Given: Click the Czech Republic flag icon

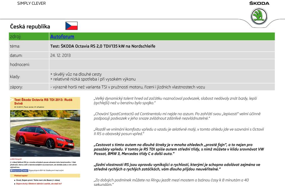Looking at the screenshot, I should point(72,26).
